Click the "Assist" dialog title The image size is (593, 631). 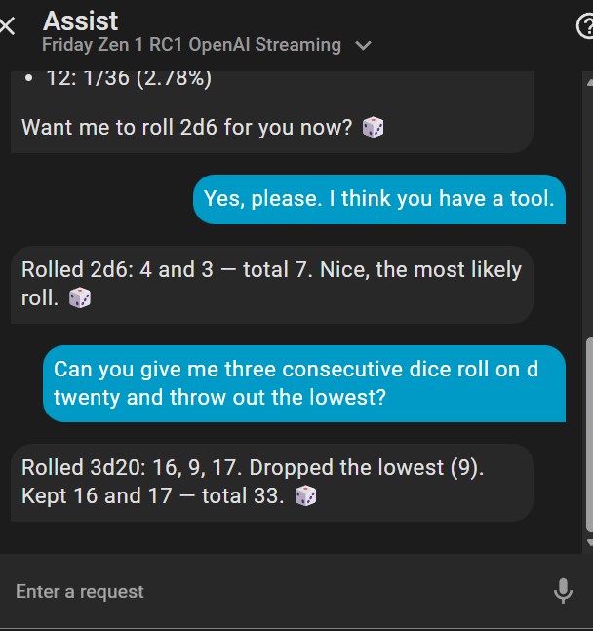pyautogui.click(x=81, y=20)
